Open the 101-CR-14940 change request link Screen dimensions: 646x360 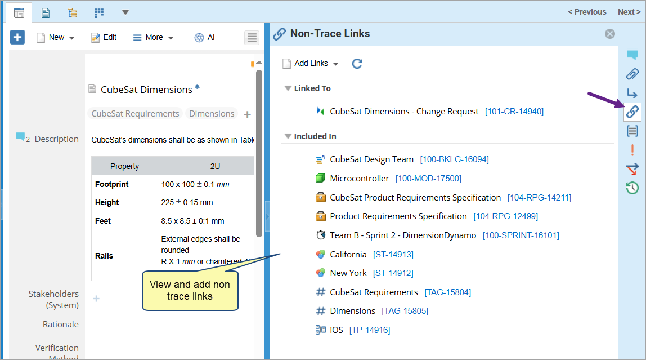[514, 112]
